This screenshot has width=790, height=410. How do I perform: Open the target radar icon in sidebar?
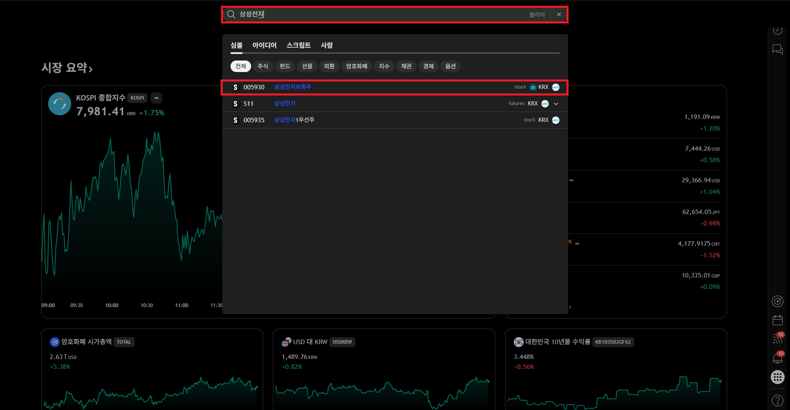[x=777, y=301]
